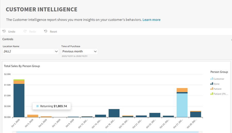Click the Person Group legend title
232x133 pixels.
tap(219, 72)
